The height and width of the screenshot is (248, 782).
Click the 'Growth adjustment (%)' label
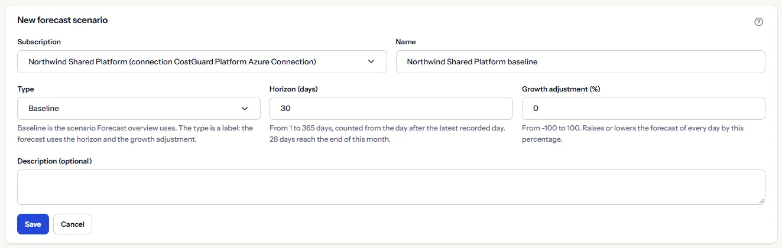(x=561, y=89)
